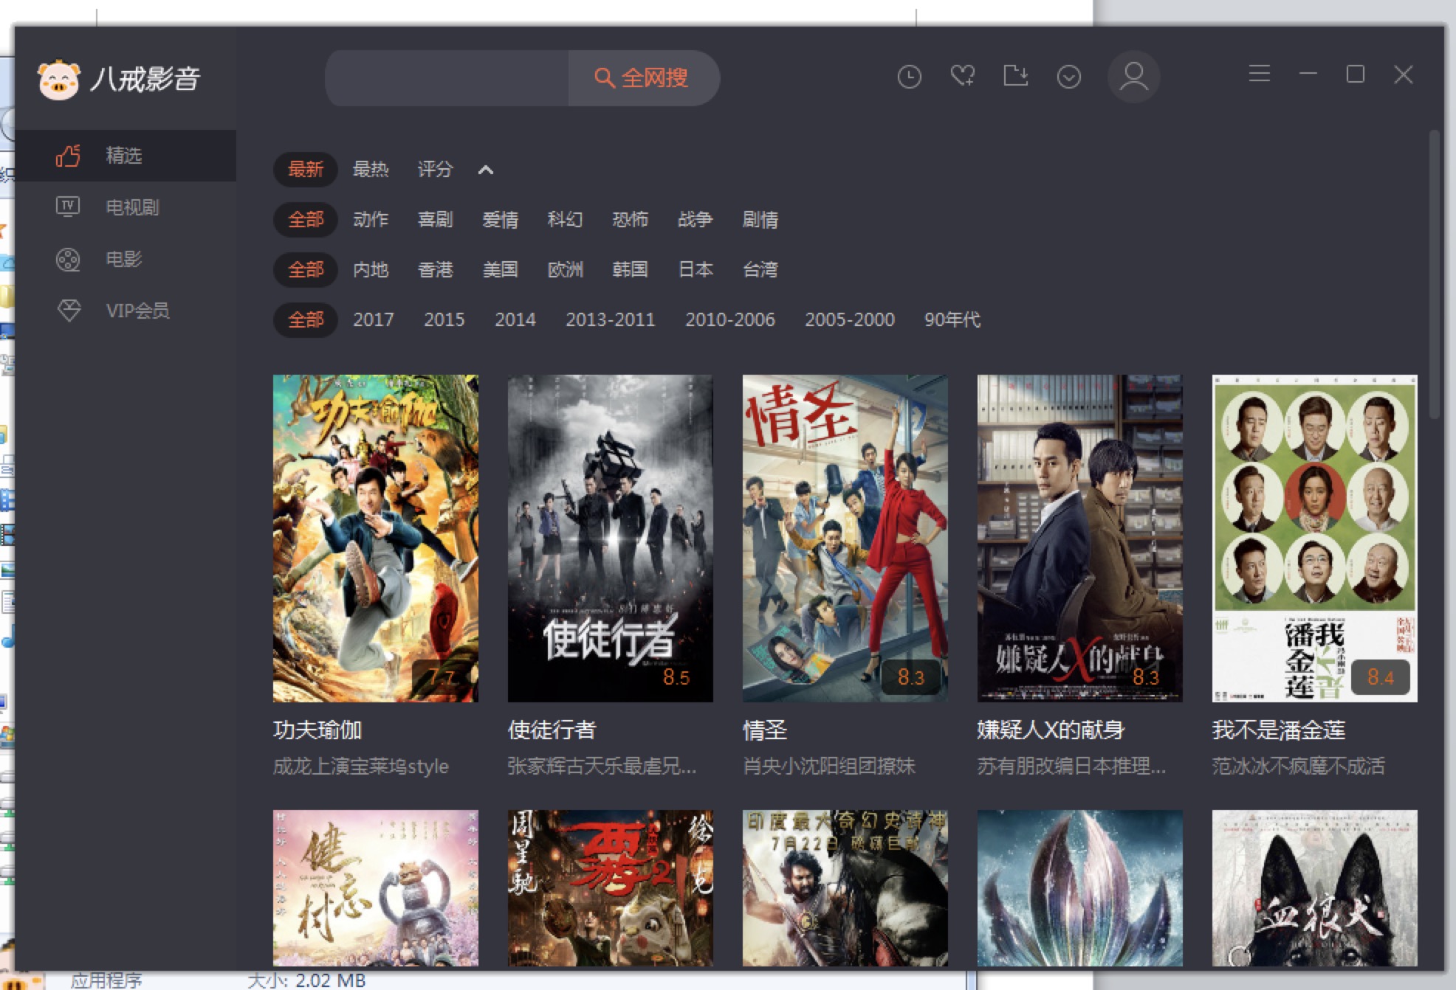This screenshot has height=990, width=1456.
Task: Select 全部 in the region row
Action: (306, 269)
